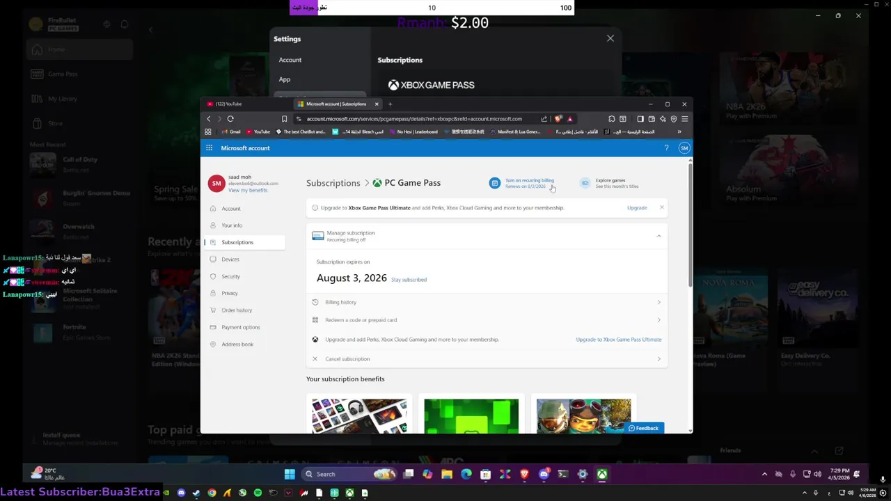Image resolution: width=891 pixels, height=501 pixels.
Task: Click the Turn on recurring billing calendar icon
Action: [494, 183]
